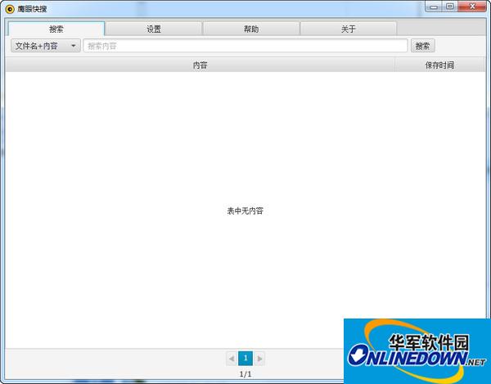Image resolution: width=491 pixels, height=384 pixels.
Task: Maximize the 鹰眼快搜 window
Action: click(450, 7)
